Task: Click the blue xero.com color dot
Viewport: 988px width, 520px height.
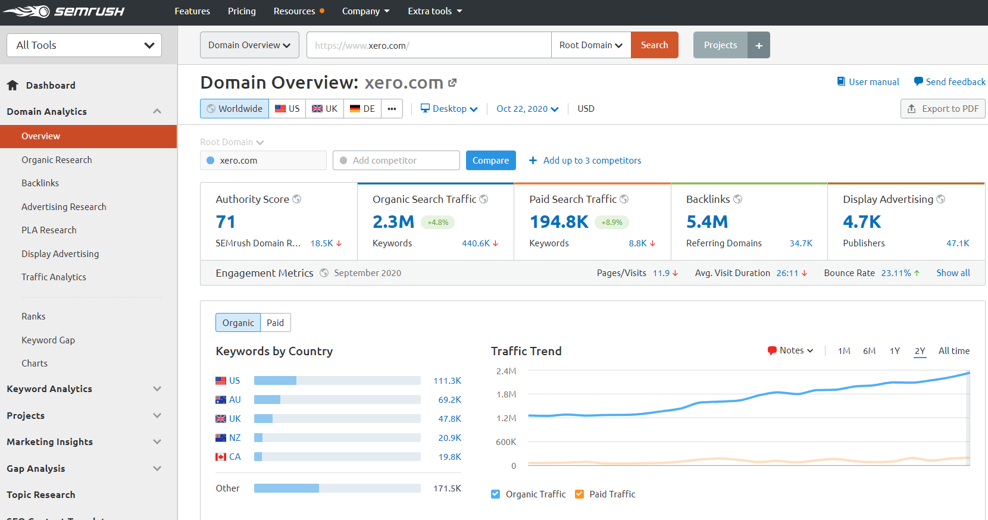Action: pyautogui.click(x=210, y=161)
